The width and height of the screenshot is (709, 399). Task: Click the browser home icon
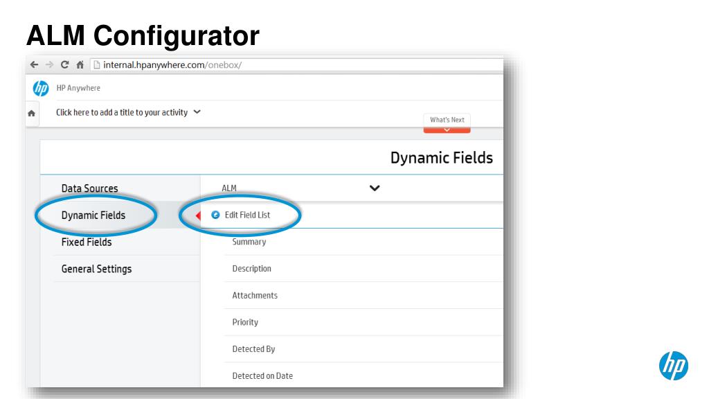[80, 64]
